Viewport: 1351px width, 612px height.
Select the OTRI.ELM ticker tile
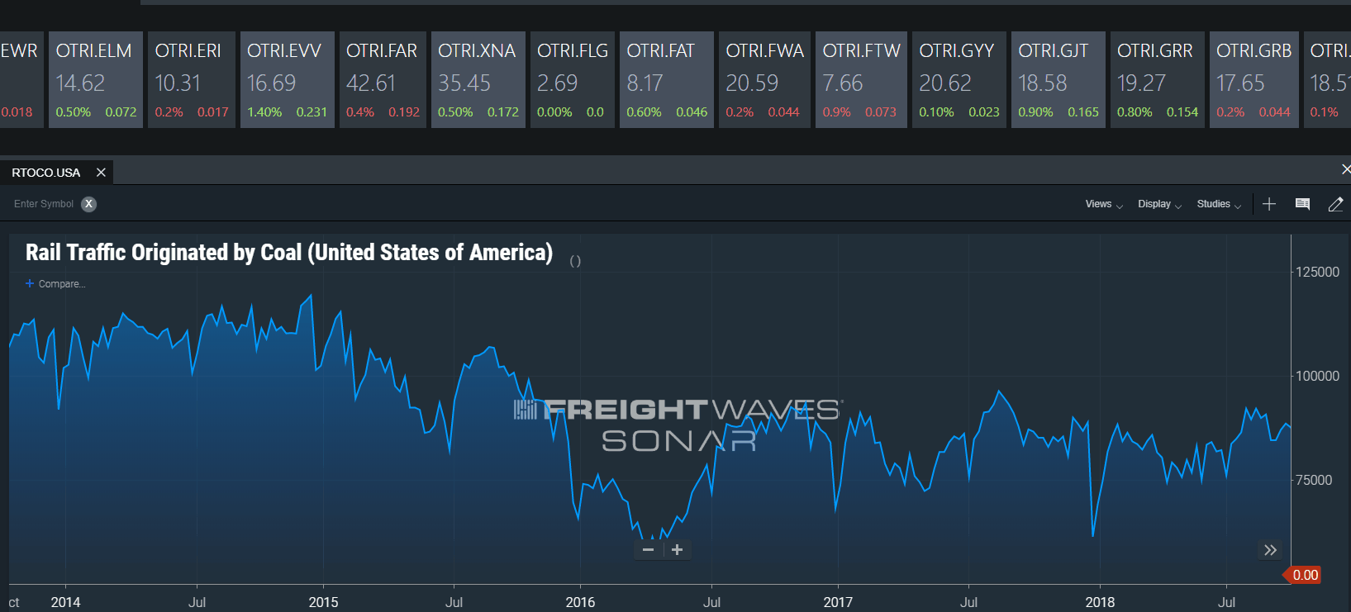[96, 80]
